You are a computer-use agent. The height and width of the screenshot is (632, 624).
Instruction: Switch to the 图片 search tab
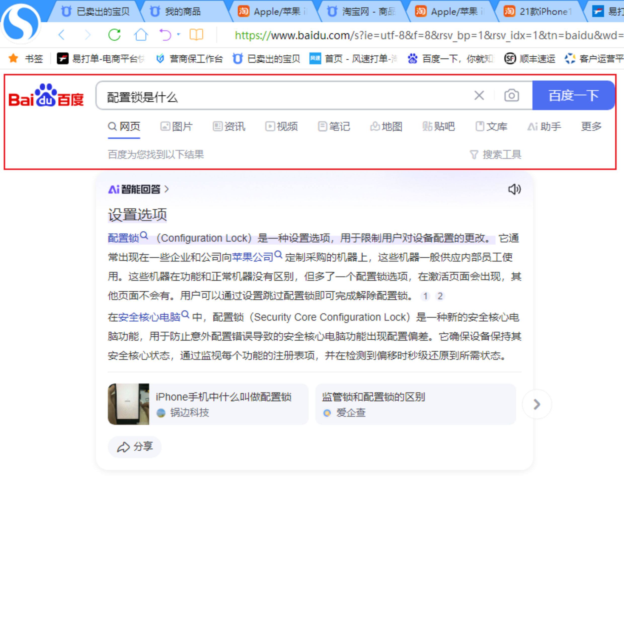click(x=177, y=126)
